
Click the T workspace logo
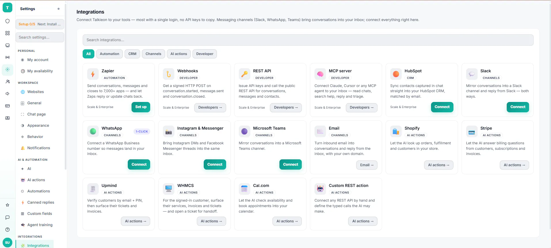(x=7, y=8)
